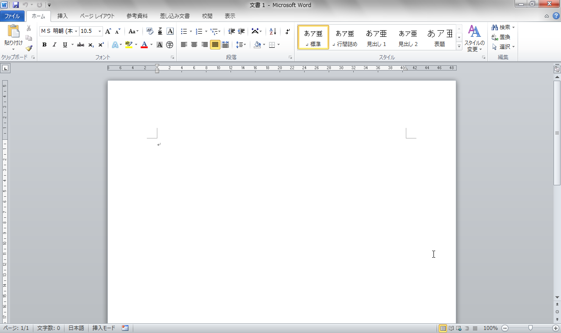Switch to the Insert (挿入) tab

[63, 16]
